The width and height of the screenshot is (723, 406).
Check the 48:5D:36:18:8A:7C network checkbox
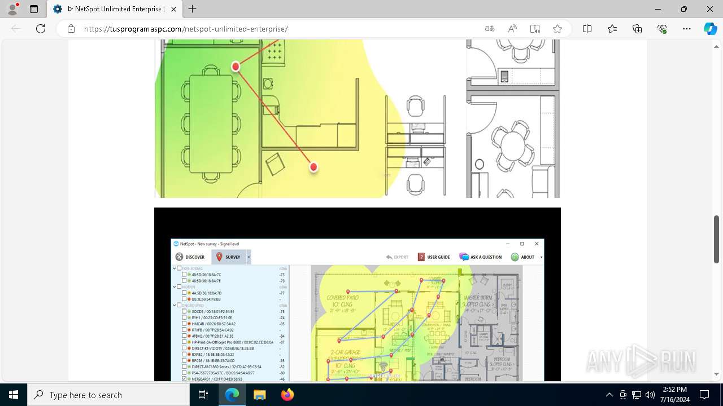point(184,275)
